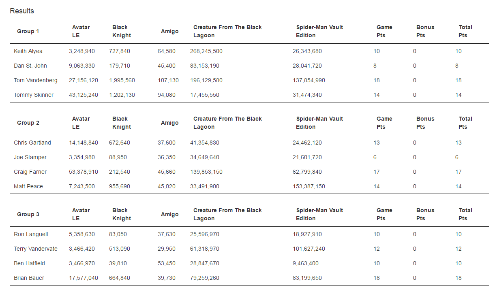The image size is (497, 294).
Task: Click the Group 2 header label
Action: (28, 123)
